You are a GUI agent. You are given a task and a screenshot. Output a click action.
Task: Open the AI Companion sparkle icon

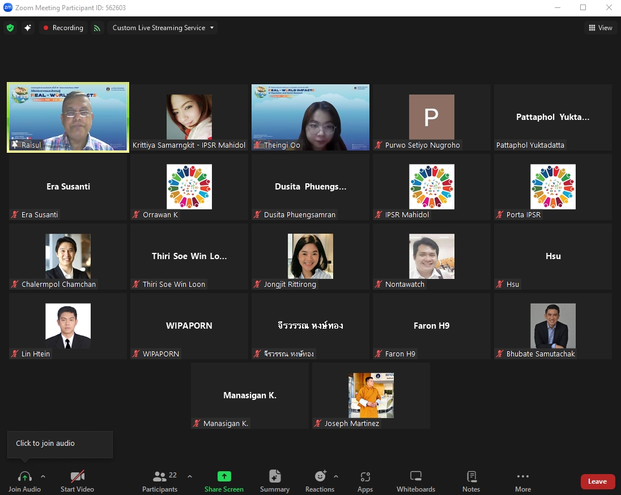27,28
